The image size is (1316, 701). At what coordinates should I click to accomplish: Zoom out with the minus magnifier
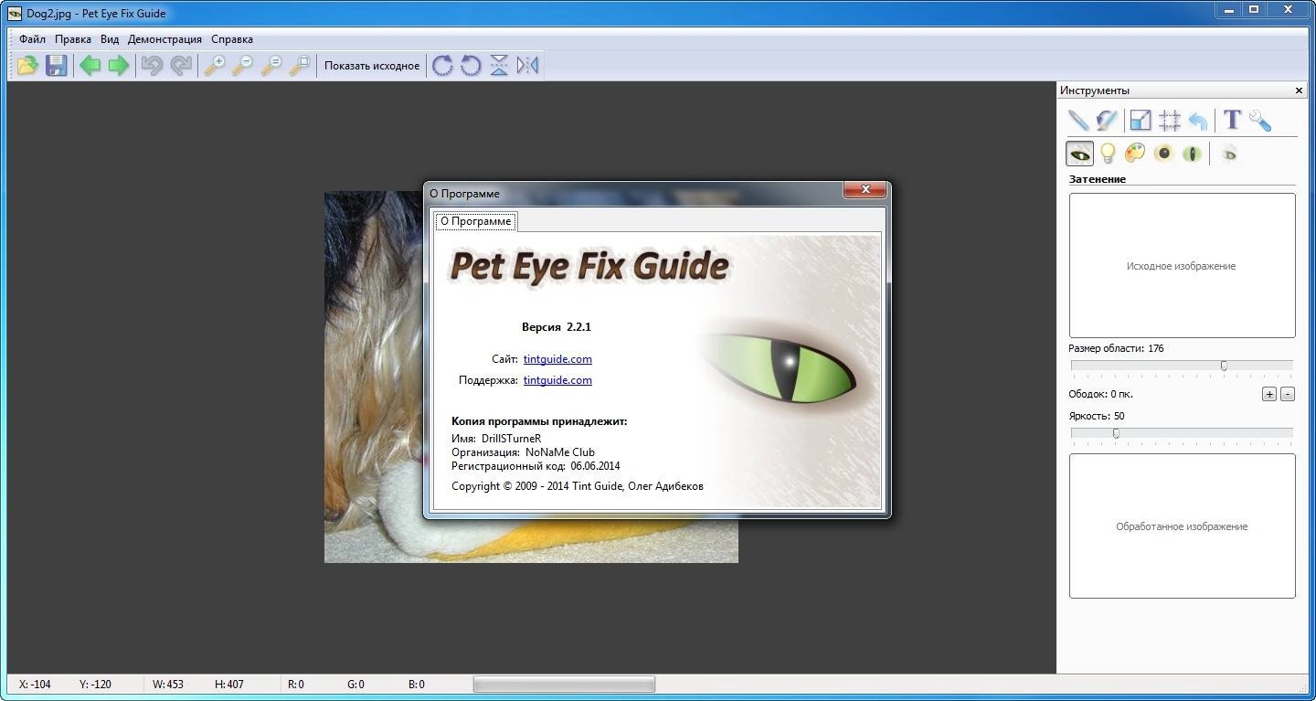tap(243, 65)
